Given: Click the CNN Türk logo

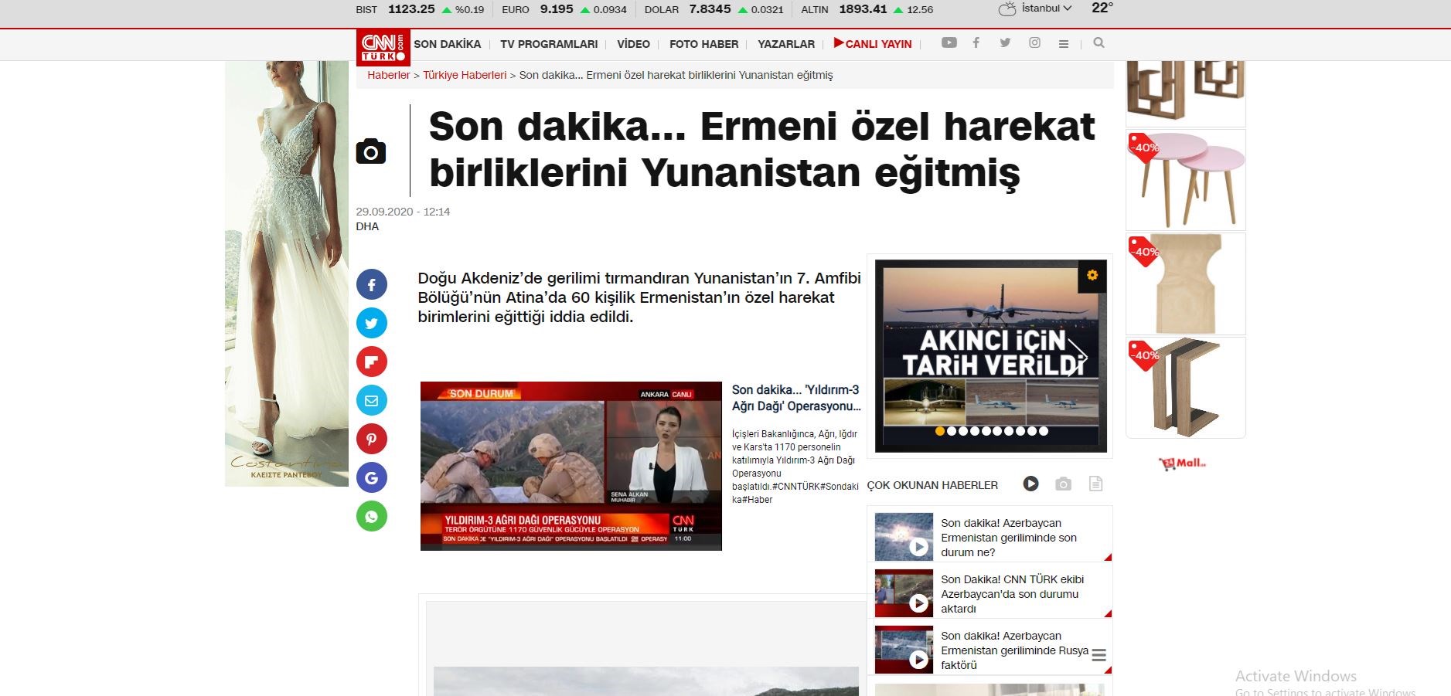Looking at the screenshot, I should pyautogui.click(x=383, y=46).
